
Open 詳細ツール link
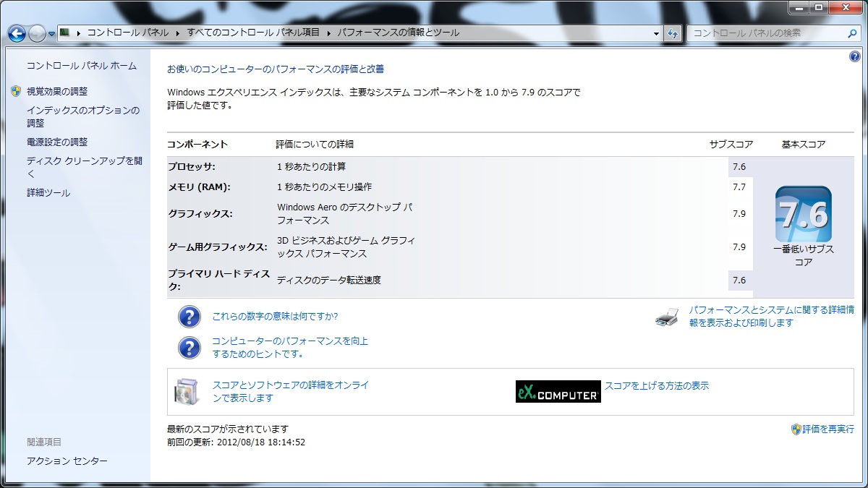click(x=48, y=193)
